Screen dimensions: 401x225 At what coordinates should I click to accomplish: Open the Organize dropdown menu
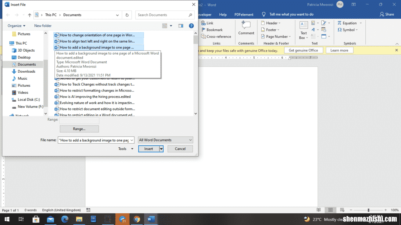pos(16,26)
